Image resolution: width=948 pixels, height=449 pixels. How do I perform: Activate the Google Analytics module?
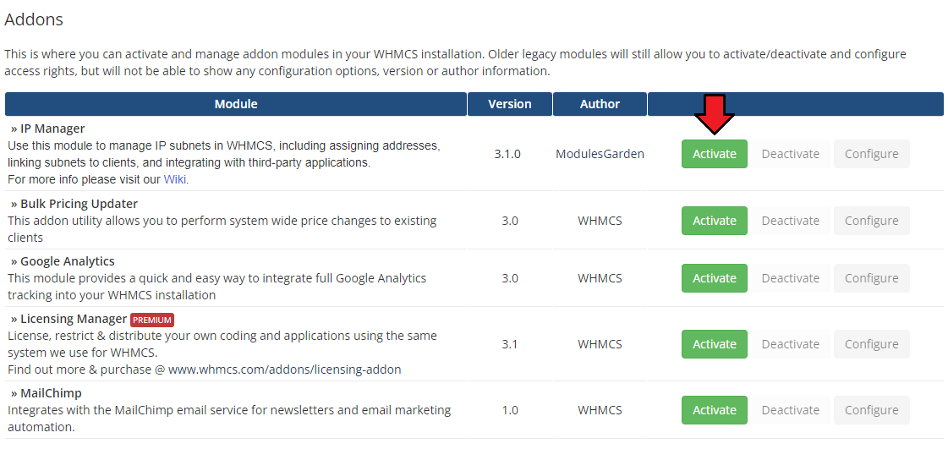point(714,278)
